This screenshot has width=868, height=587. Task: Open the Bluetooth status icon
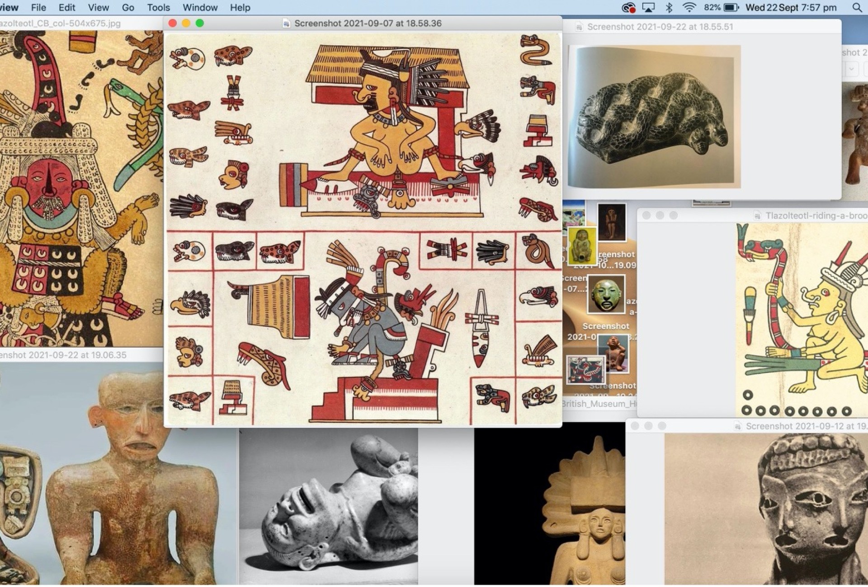[x=669, y=8]
